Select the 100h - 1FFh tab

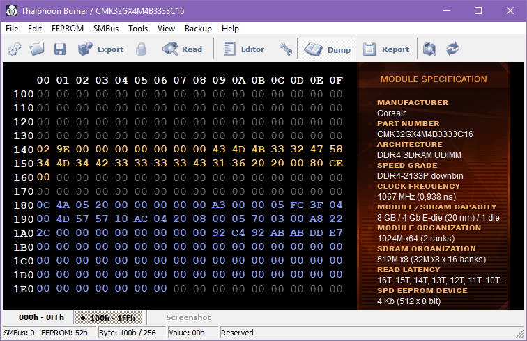pyautogui.click(x=108, y=317)
